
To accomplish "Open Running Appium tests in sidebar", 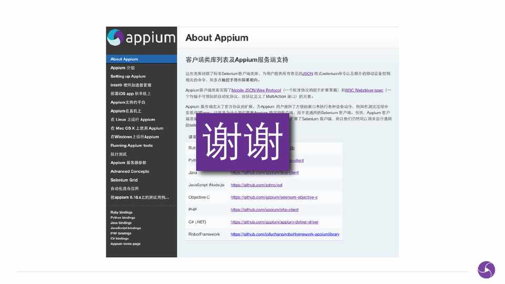I will click(132, 146).
